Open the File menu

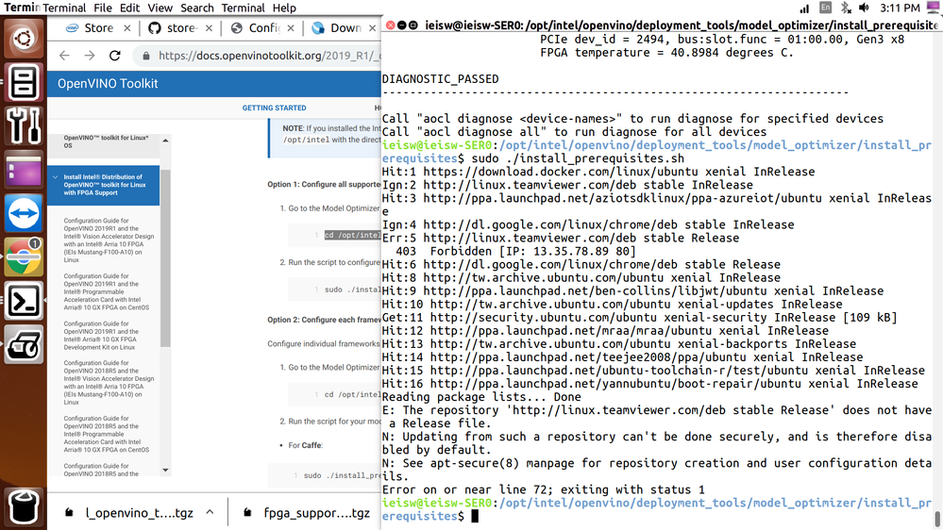point(102,8)
